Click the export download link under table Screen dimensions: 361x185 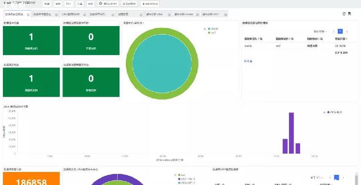click(x=248, y=61)
